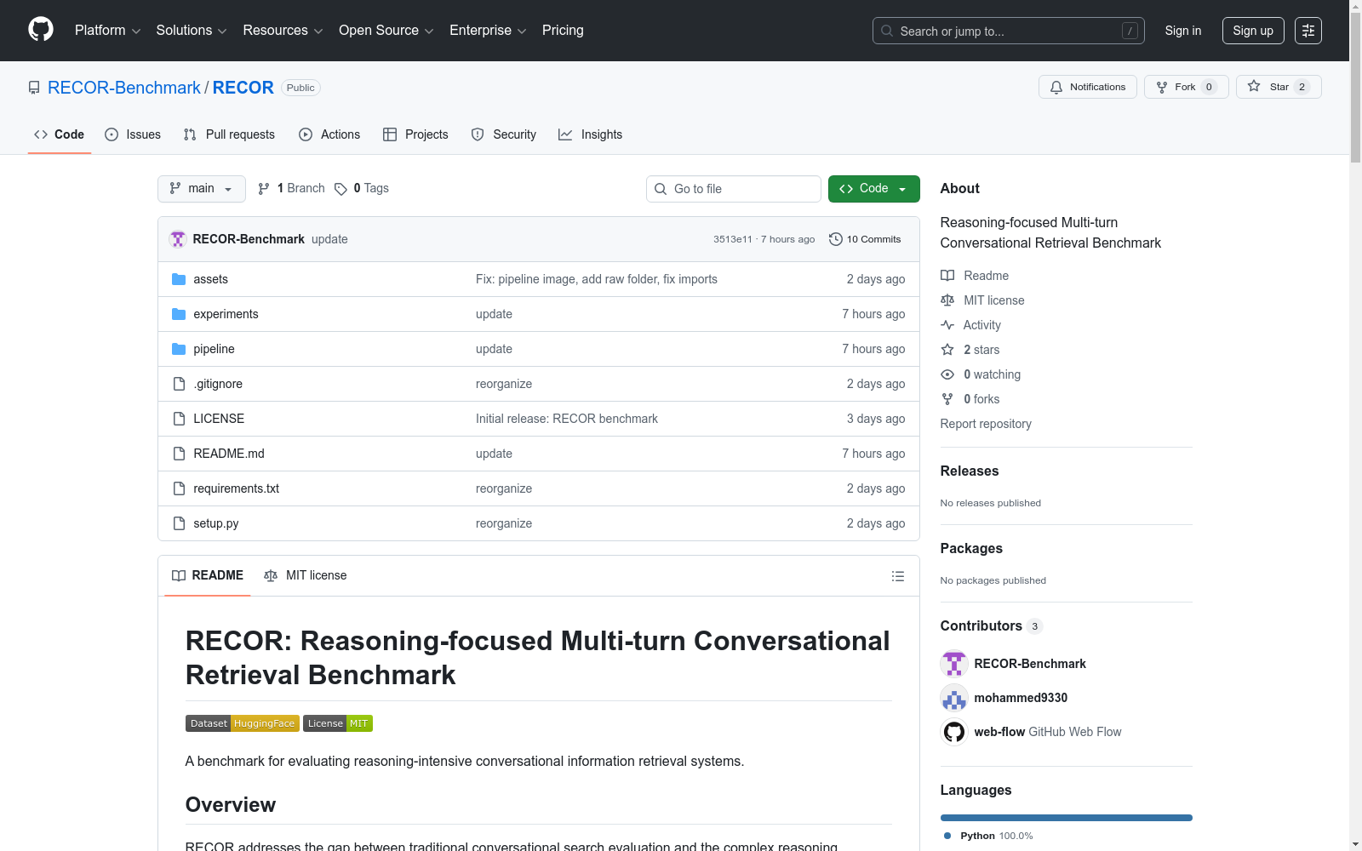Click the README outline list icon

(898, 576)
